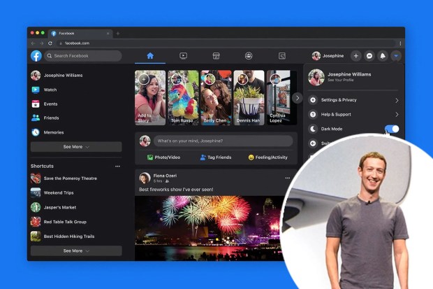Focus the Search Facebook field
This screenshot has width=433, height=289.
pyautogui.click(x=83, y=56)
